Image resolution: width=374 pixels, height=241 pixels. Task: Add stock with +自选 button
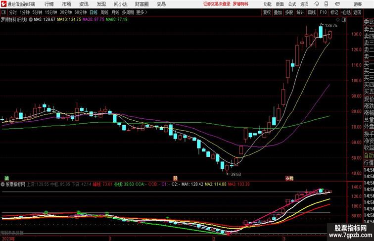[346, 12]
